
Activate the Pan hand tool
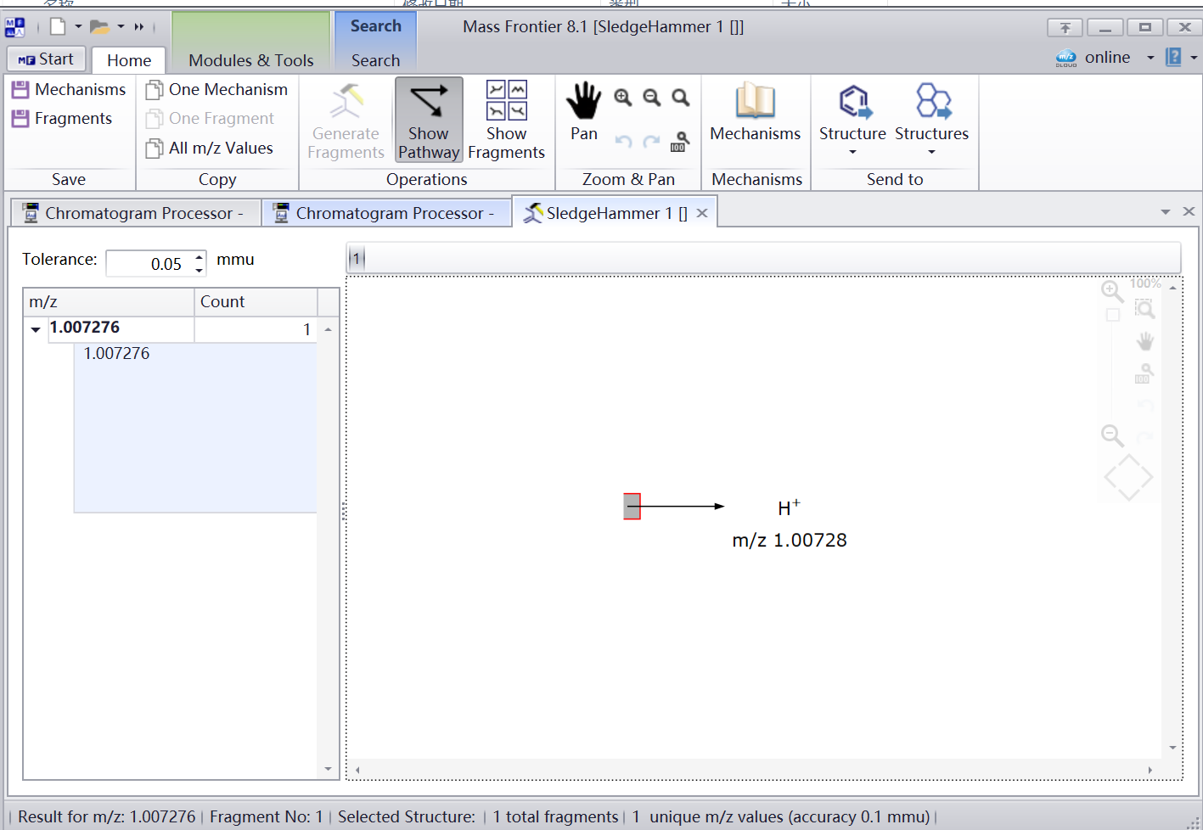click(x=583, y=111)
